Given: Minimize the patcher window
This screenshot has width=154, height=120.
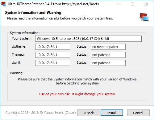Looking at the screenshot, I should coord(119,4).
